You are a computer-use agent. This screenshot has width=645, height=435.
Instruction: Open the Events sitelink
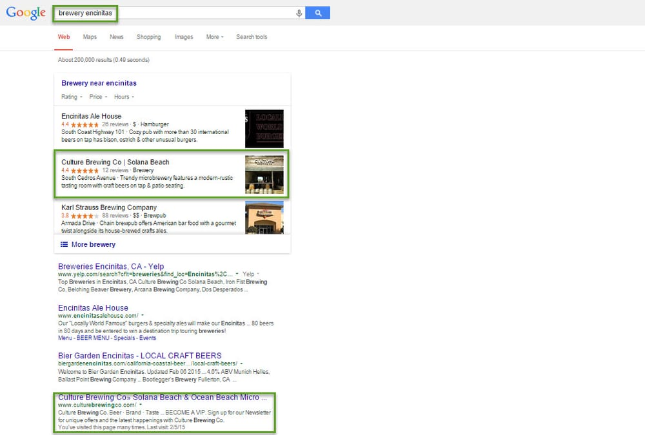148,338
